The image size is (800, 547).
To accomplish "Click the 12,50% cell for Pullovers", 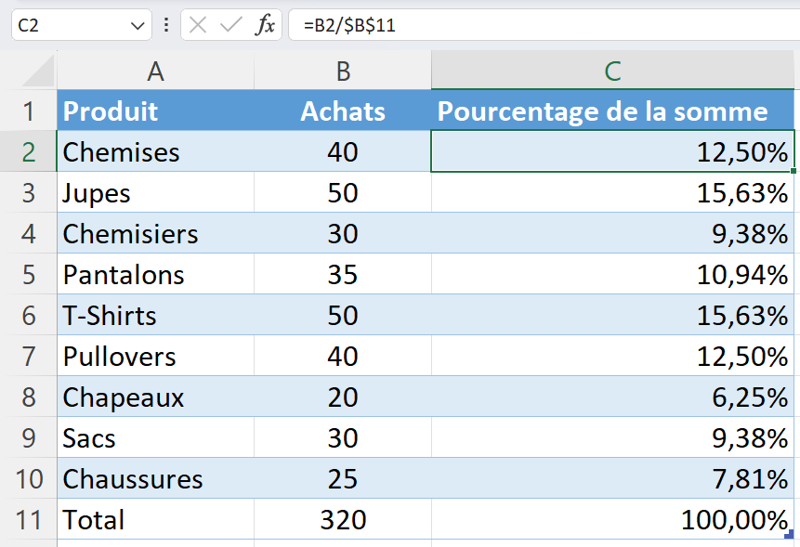I will point(612,356).
